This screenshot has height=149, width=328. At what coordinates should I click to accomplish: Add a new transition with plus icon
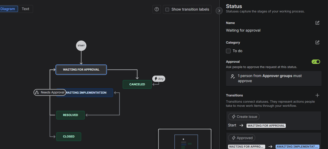[x=317, y=95]
